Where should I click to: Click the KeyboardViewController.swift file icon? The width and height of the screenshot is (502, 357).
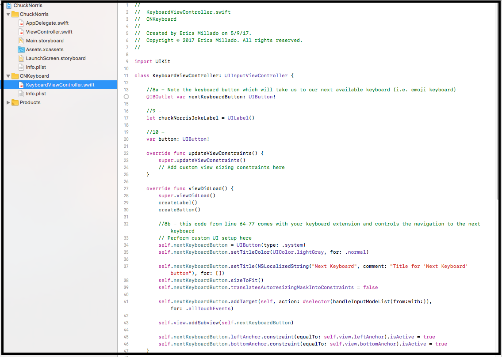click(21, 85)
